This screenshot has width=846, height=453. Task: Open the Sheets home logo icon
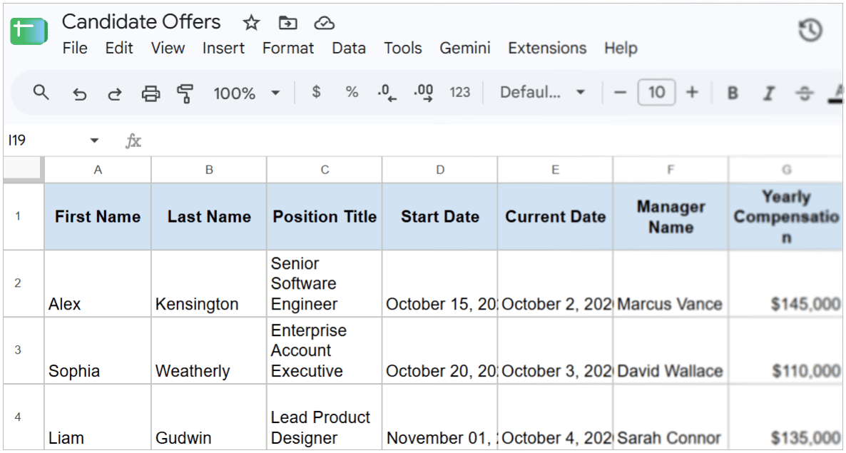(29, 31)
